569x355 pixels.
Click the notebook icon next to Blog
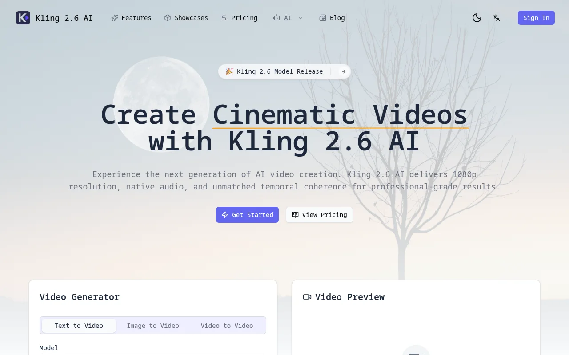322,18
